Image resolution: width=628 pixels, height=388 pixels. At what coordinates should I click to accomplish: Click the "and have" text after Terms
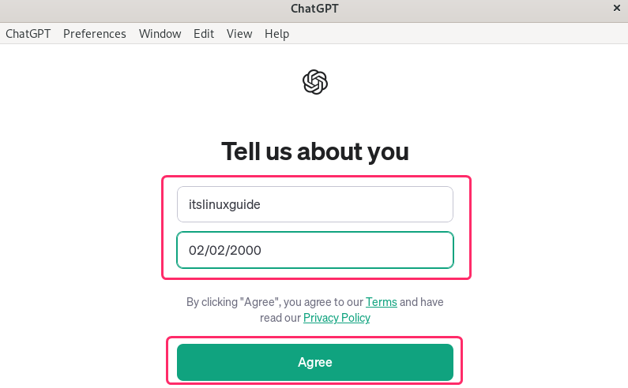pos(422,302)
